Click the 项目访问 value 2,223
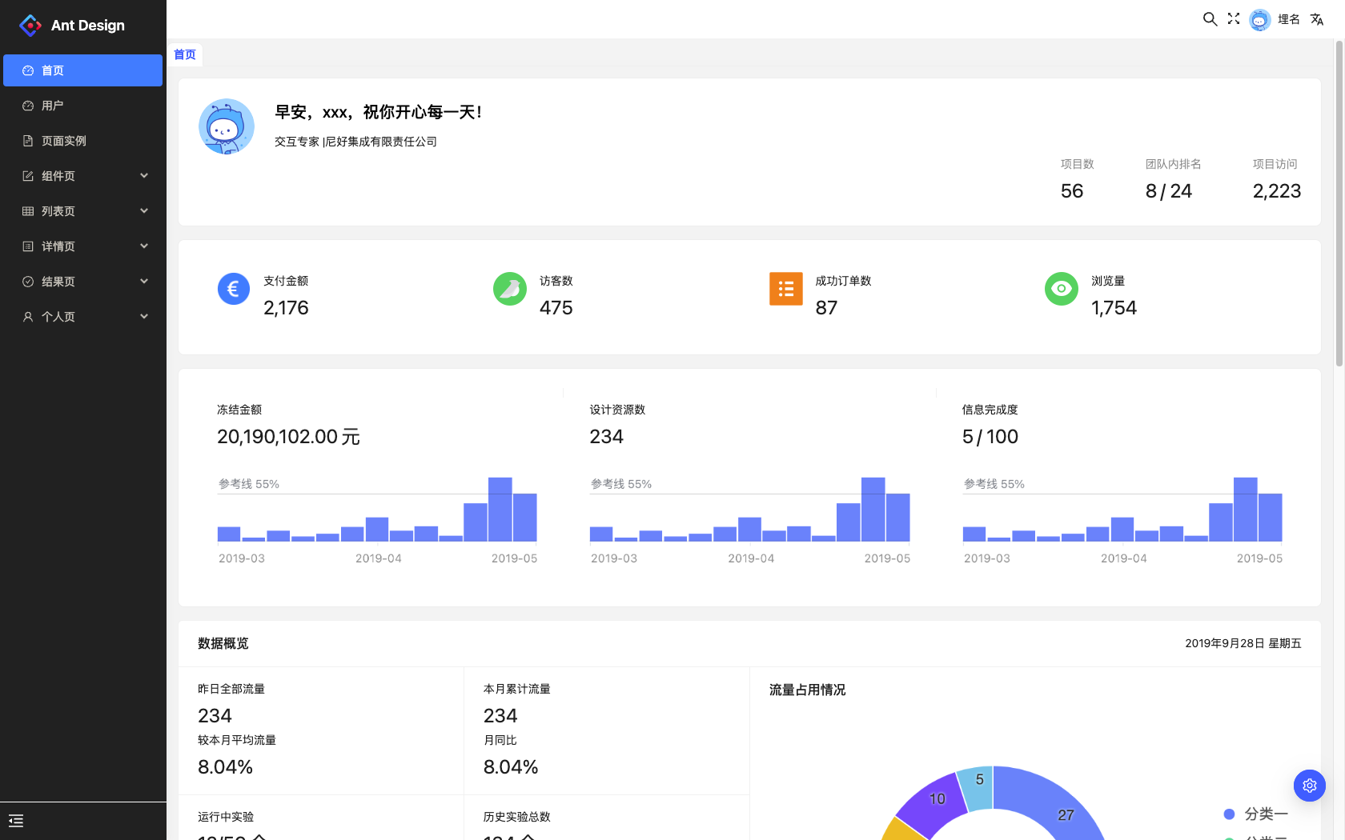The height and width of the screenshot is (840, 1345). click(x=1277, y=191)
